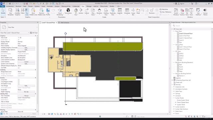This screenshot has height=120, width=213.
Task: Open the Architecture ribbon tab
Action: (10, 6)
